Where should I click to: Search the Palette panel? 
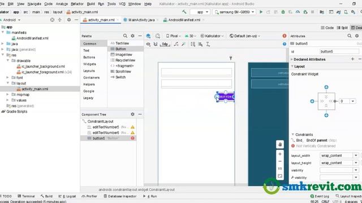(x=125, y=36)
